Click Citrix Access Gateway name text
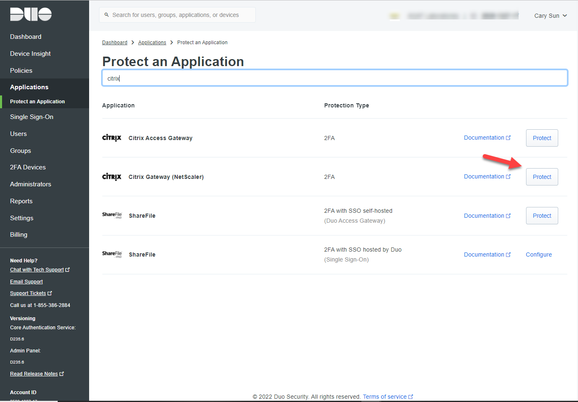This screenshot has width=578, height=402. point(160,138)
